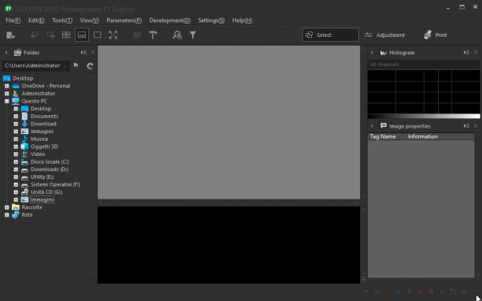The width and height of the screenshot is (482, 301).
Task: Select the combination view mode icon
Action: 82,35
